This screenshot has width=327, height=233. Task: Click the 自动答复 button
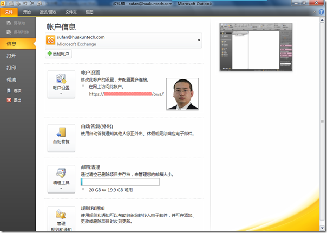[x=61, y=138]
